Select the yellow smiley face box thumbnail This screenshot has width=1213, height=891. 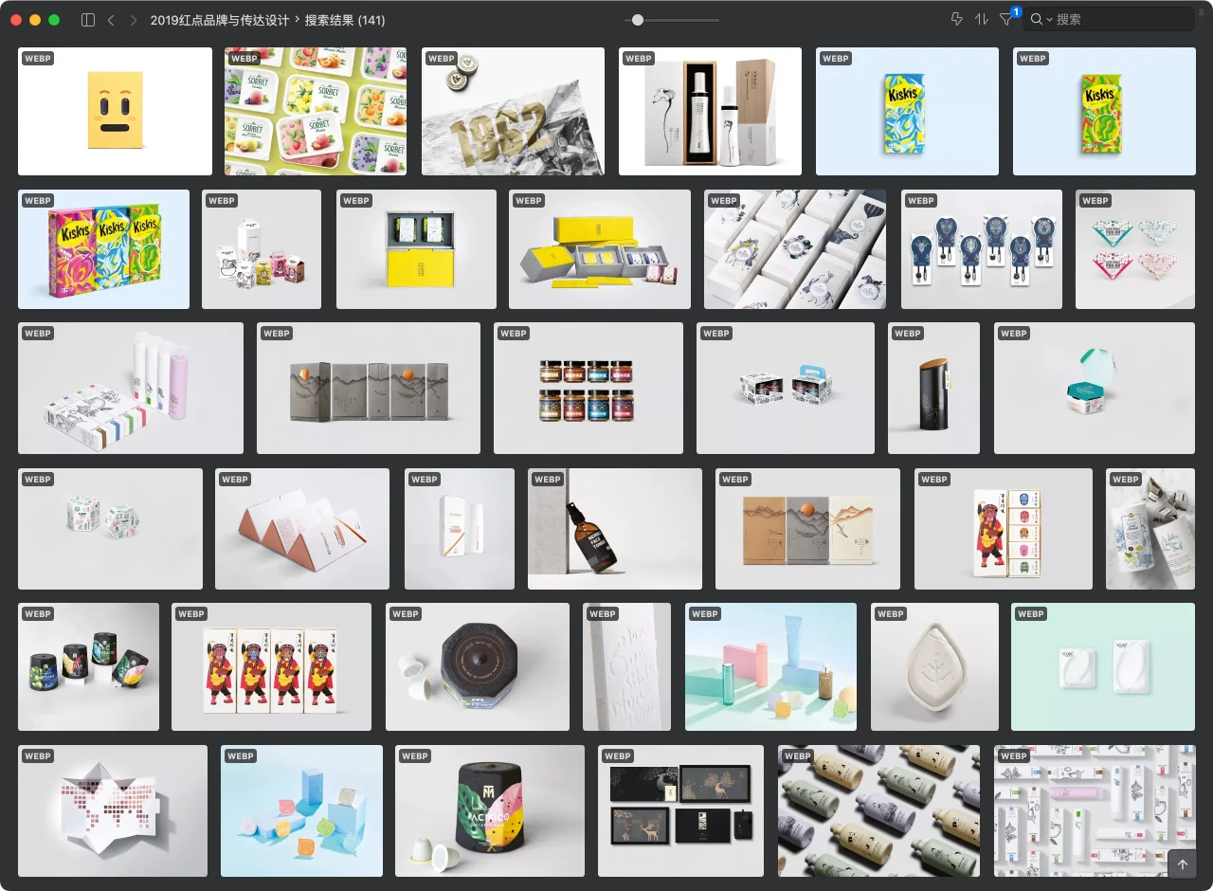click(x=115, y=111)
